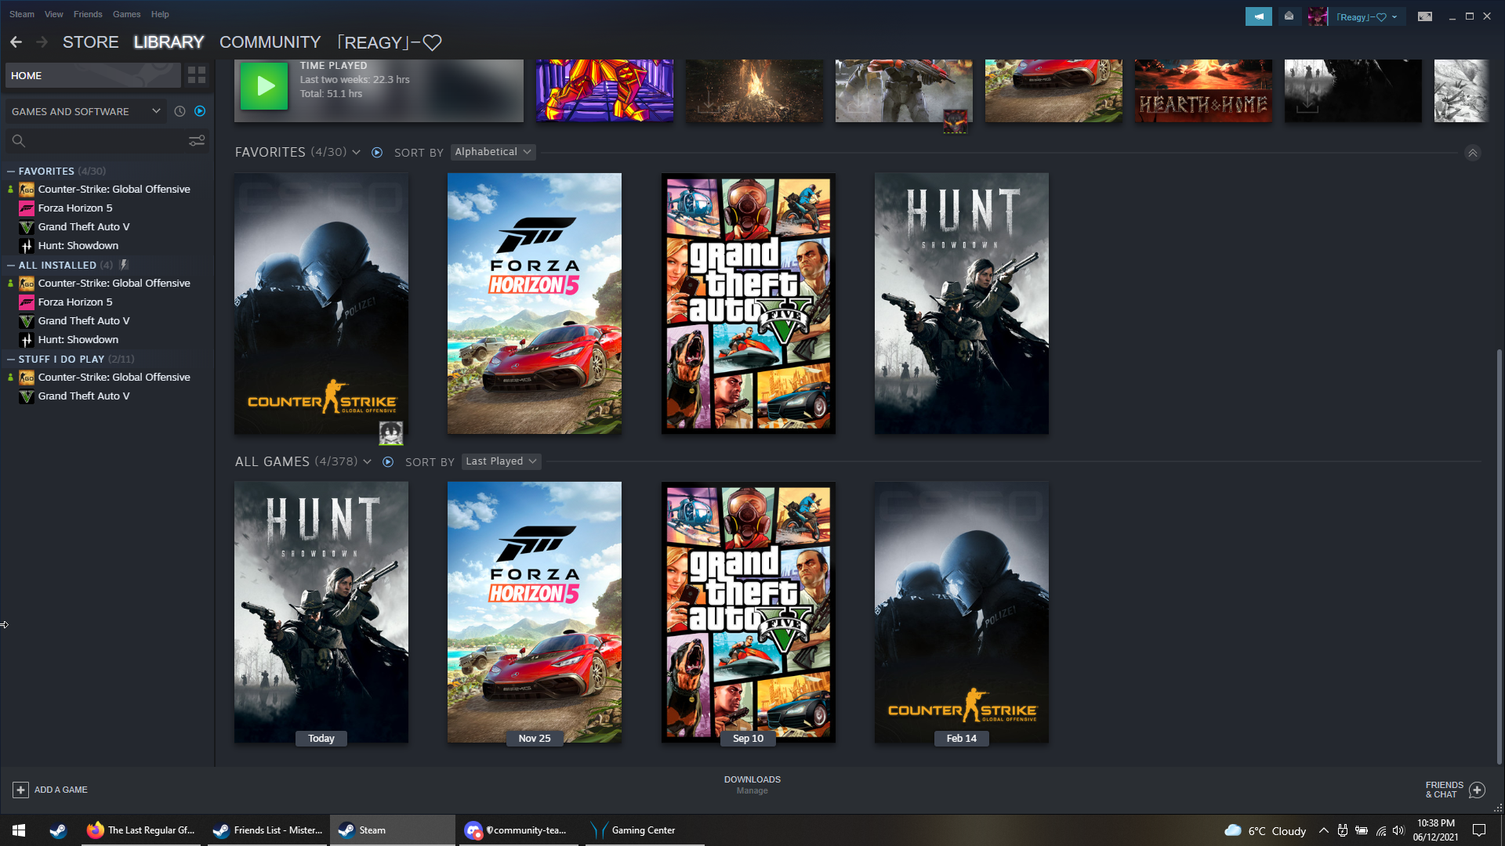Open the Steam menu

pyautogui.click(x=22, y=14)
